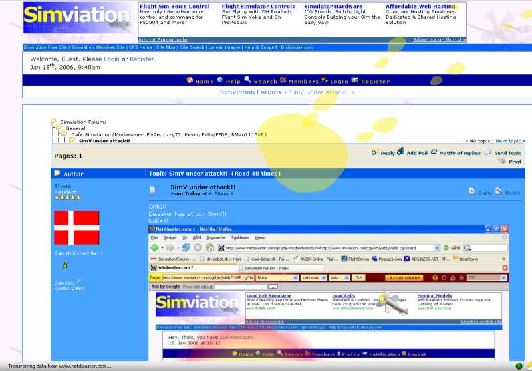532x371 pixels.
Task: Click the Members icon in the navigation bar
Action: point(283,80)
